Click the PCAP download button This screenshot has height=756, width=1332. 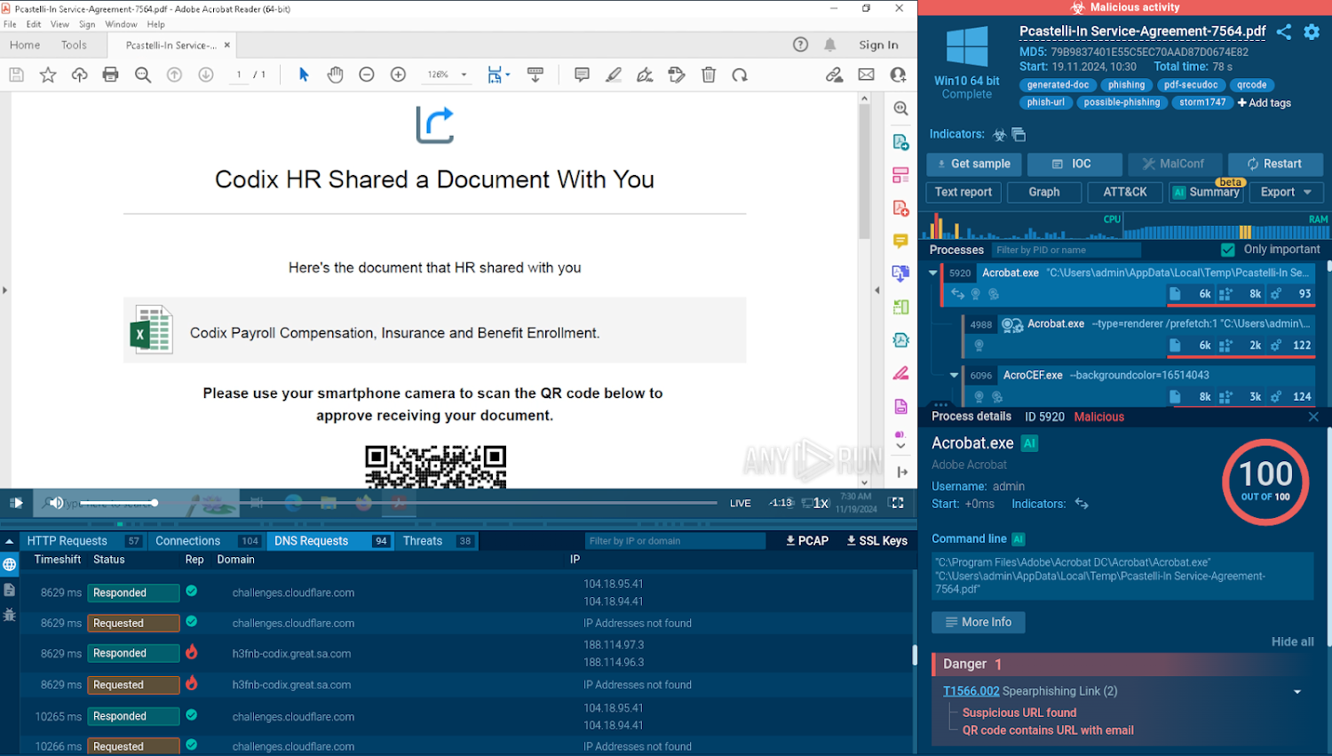tap(807, 541)
